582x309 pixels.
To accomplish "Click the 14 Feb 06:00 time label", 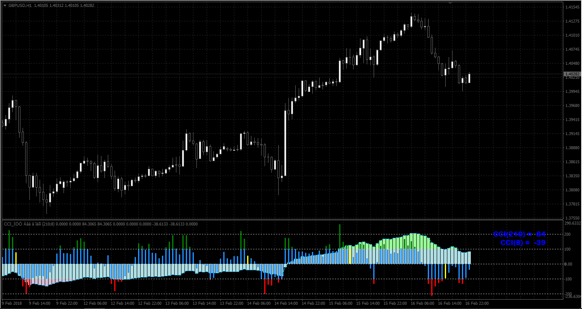I will (x=258, y=303).
